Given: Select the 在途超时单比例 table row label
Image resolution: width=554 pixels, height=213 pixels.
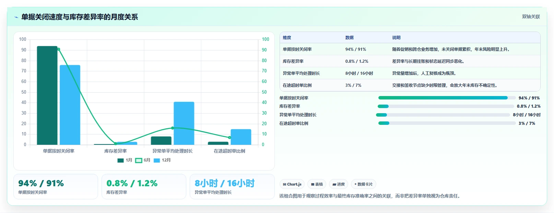Looking at the screenshot, I should coord(297,85).
